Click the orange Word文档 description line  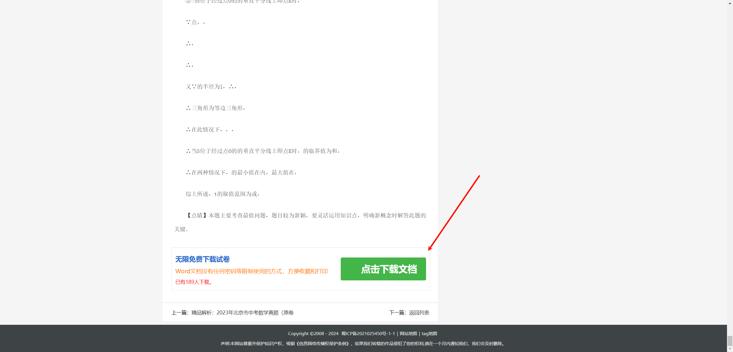tap(251, 271)
